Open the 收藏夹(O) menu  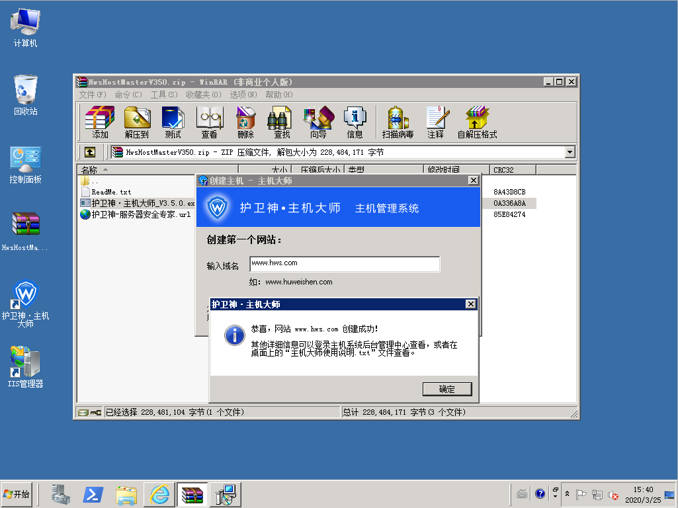tap(203, 95)
